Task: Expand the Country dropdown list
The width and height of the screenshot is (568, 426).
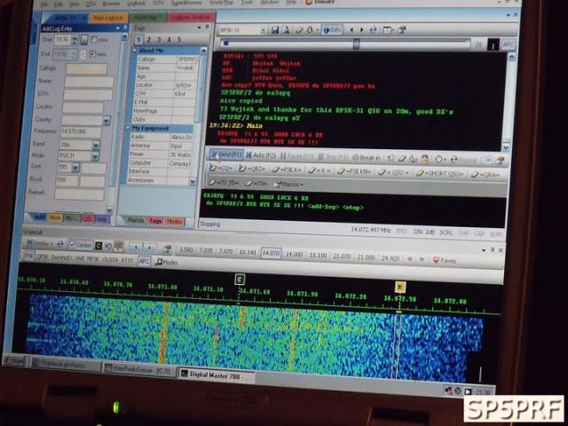Action: click(x=106, y=120)
